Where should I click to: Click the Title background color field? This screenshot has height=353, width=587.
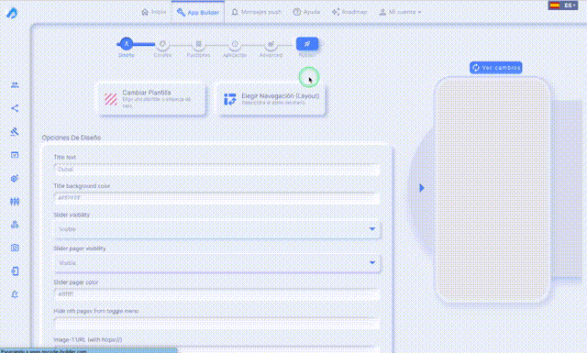point(217,198)
